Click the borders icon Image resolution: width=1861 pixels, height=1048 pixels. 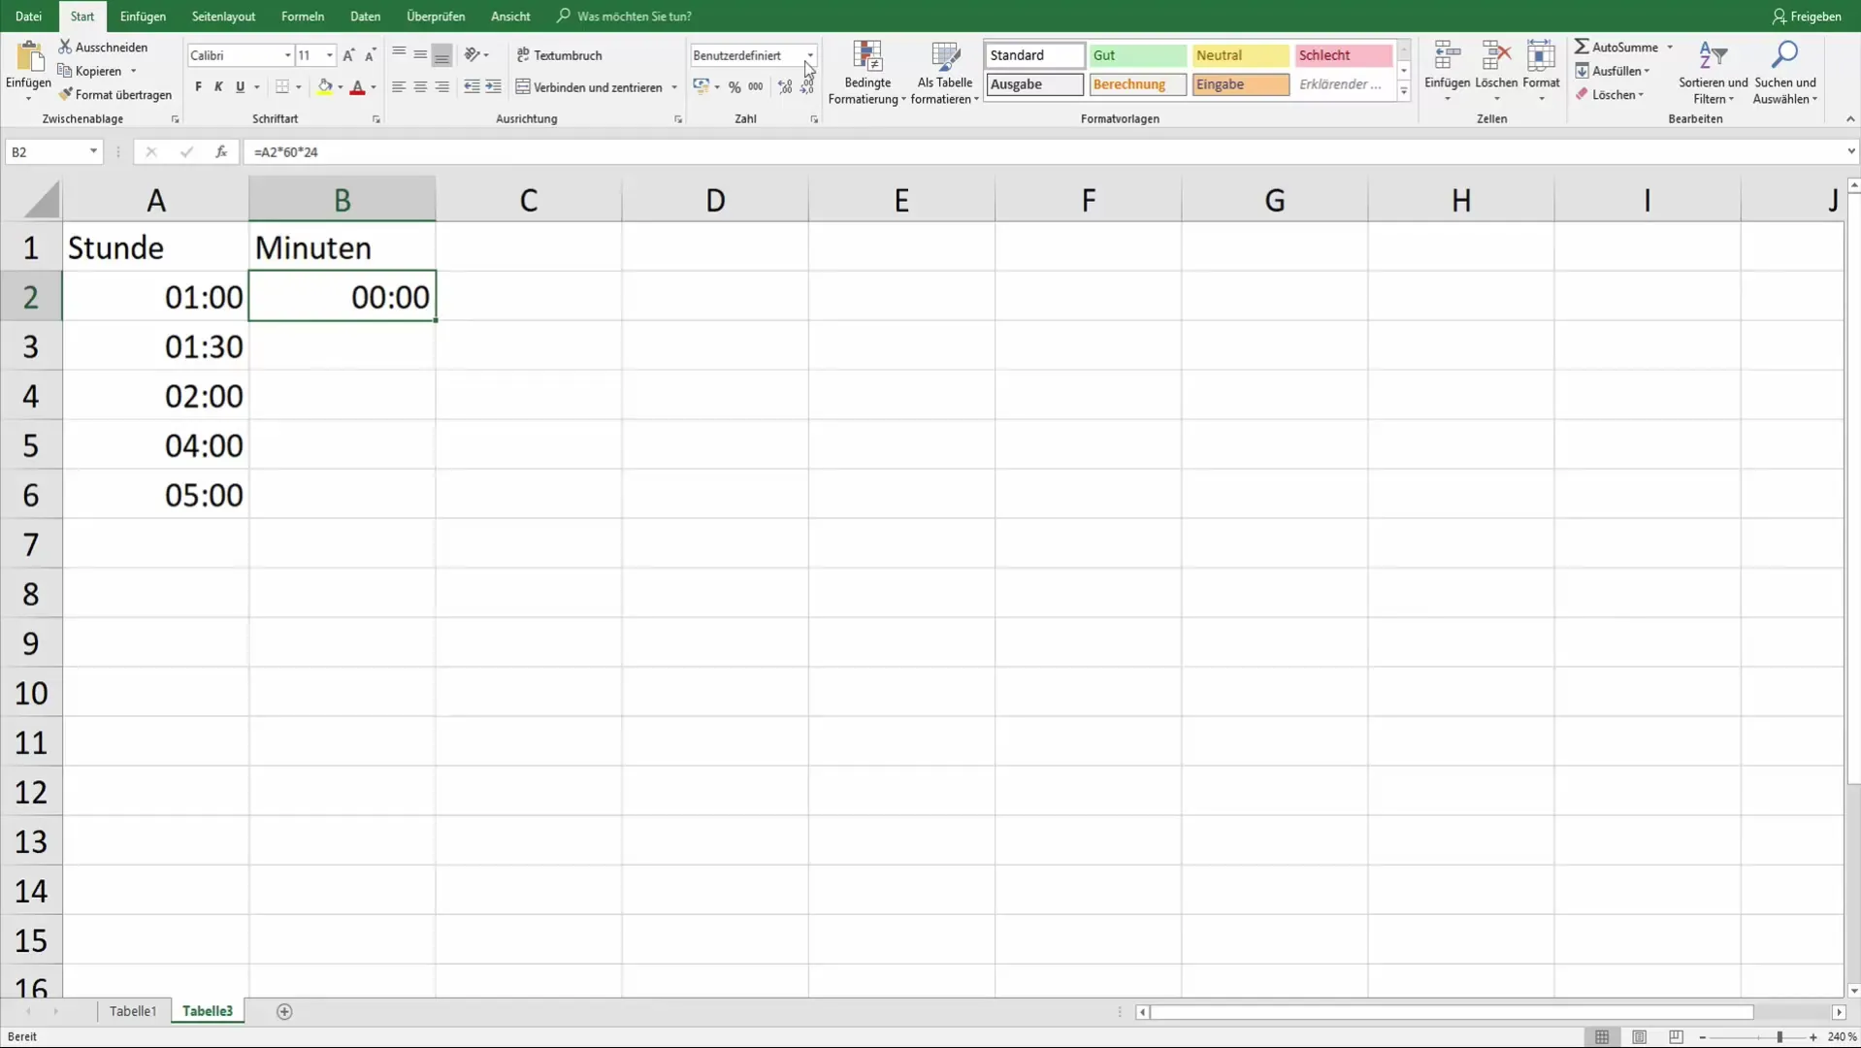coord(281,86)
